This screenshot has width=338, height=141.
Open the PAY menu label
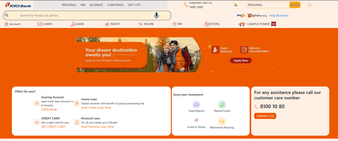[180, 24]
